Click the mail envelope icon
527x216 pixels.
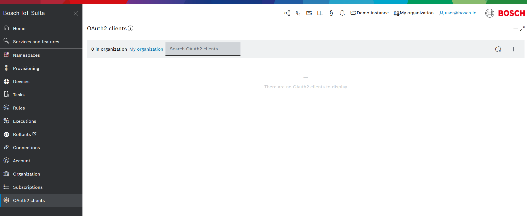(x=309, y=13)
